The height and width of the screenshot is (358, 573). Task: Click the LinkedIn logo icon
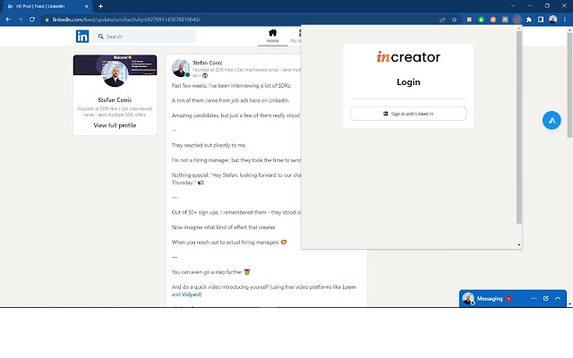coord(82,37)
